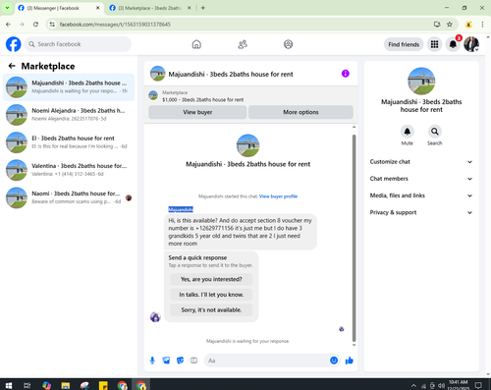Click the View buyer button
This screenshot has width=491, height=390.
pyautogui.click(x=197, y=112)
